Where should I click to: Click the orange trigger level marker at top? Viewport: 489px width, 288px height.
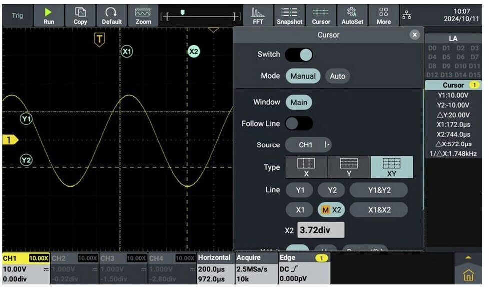click(213, 30)
